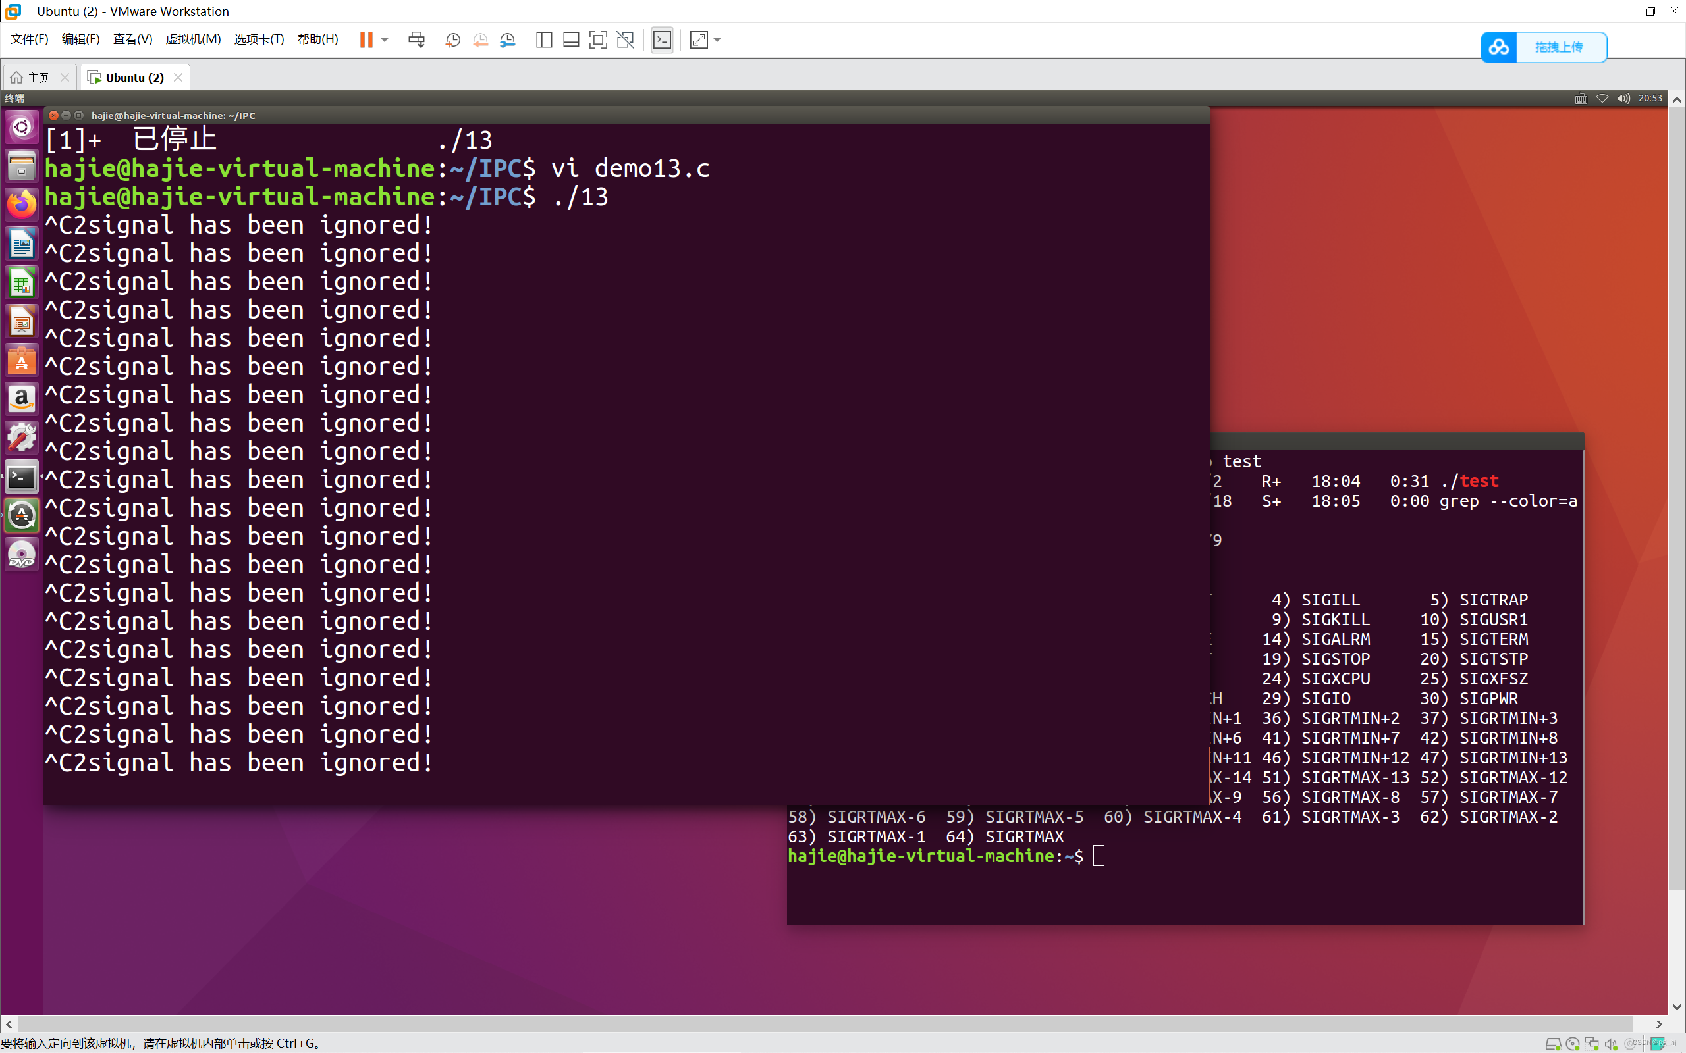The image size is (1686, 1053).
Task: Open the 文件(F) menu
Action: pos(29,39)
